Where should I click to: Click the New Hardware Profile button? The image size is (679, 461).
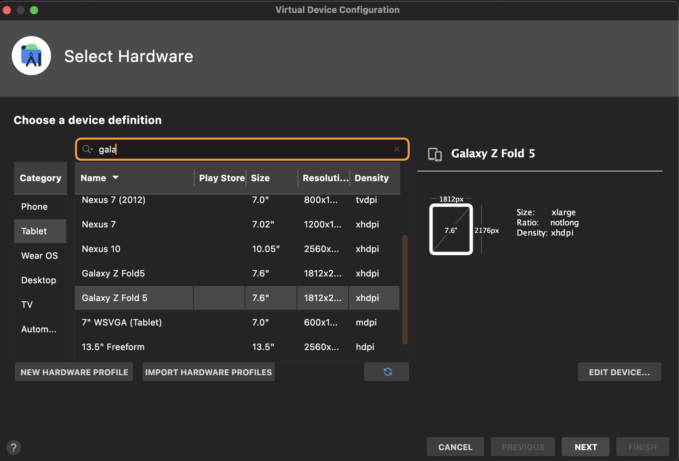(x=74, y=372)
